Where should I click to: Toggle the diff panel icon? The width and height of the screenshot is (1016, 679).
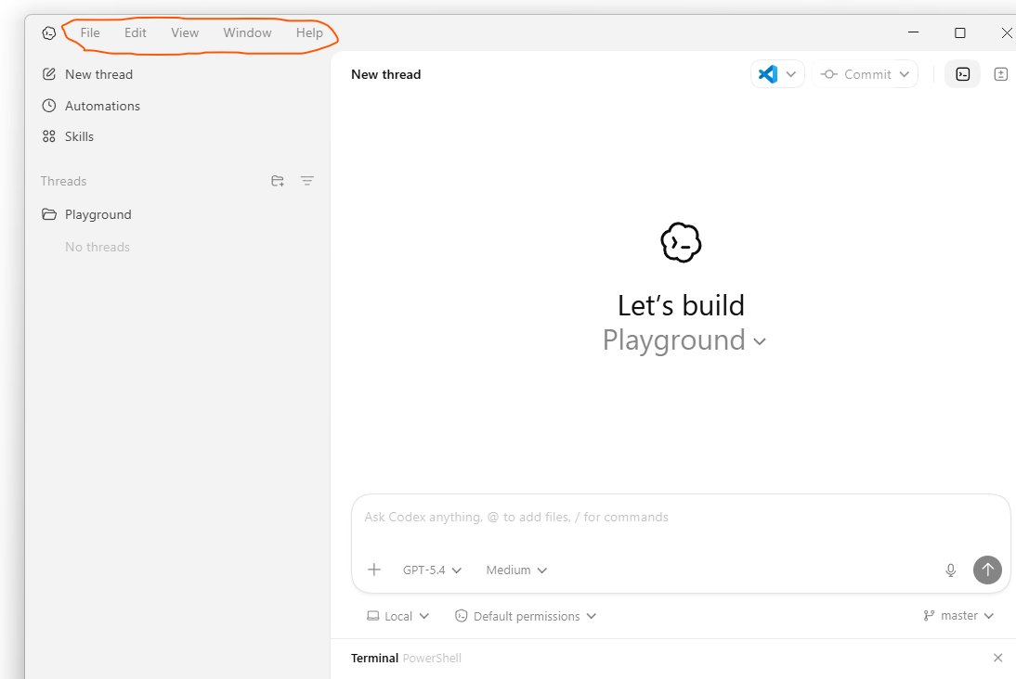coord(1001,74)
